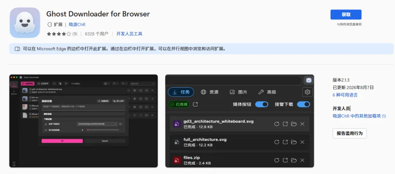Switch to the 高级 tab
Screen dimensions: 395x174
click(x=267, y=92)
